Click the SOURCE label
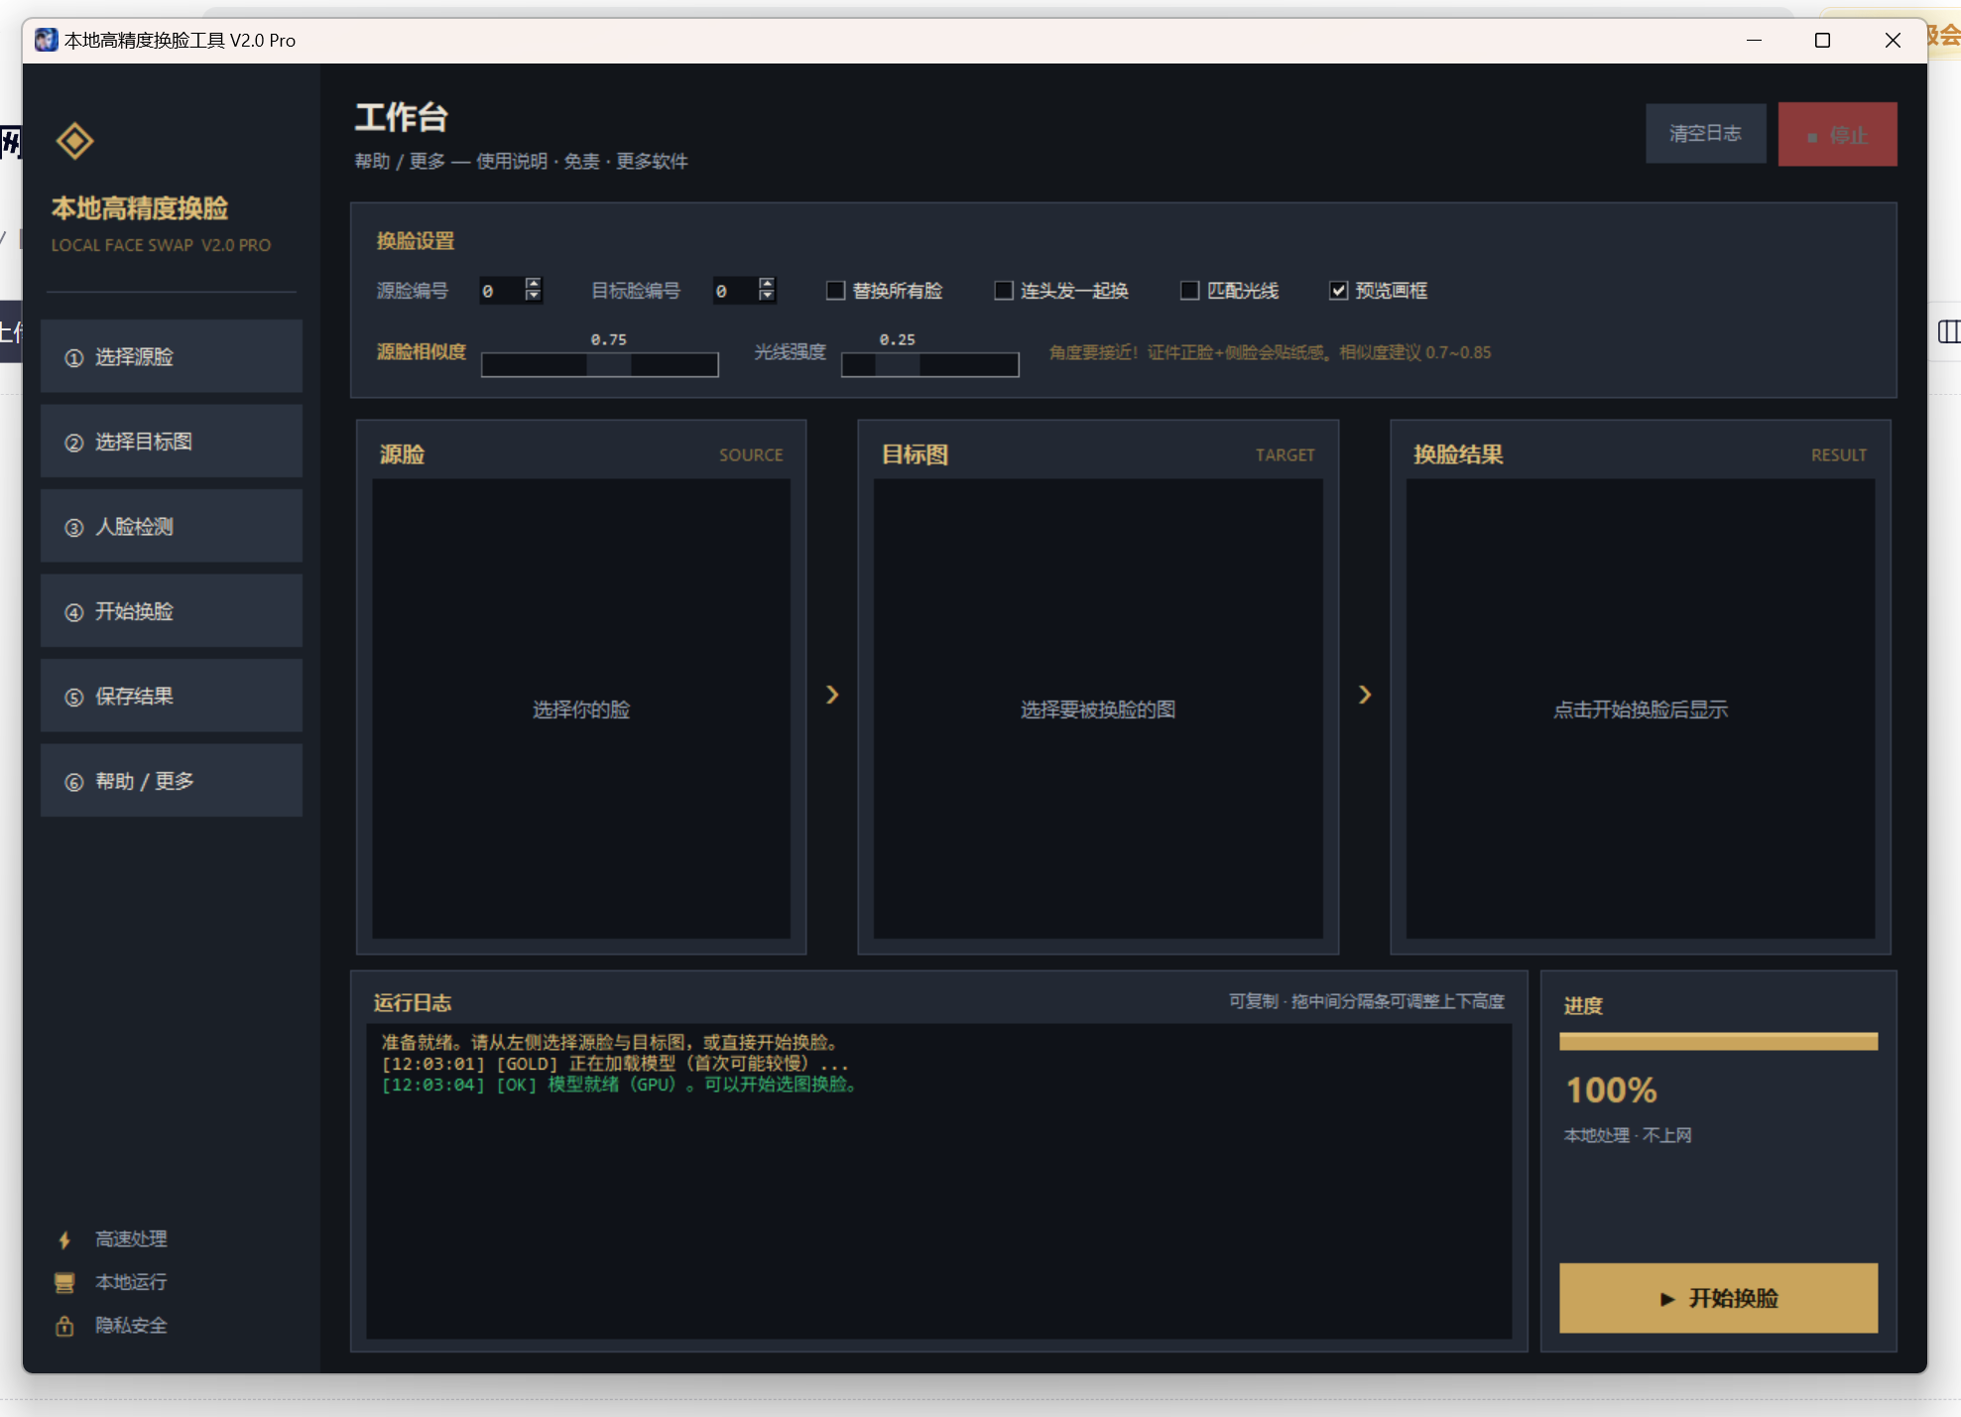This screenshot has height=1417, width=1961. click(751, 454)
